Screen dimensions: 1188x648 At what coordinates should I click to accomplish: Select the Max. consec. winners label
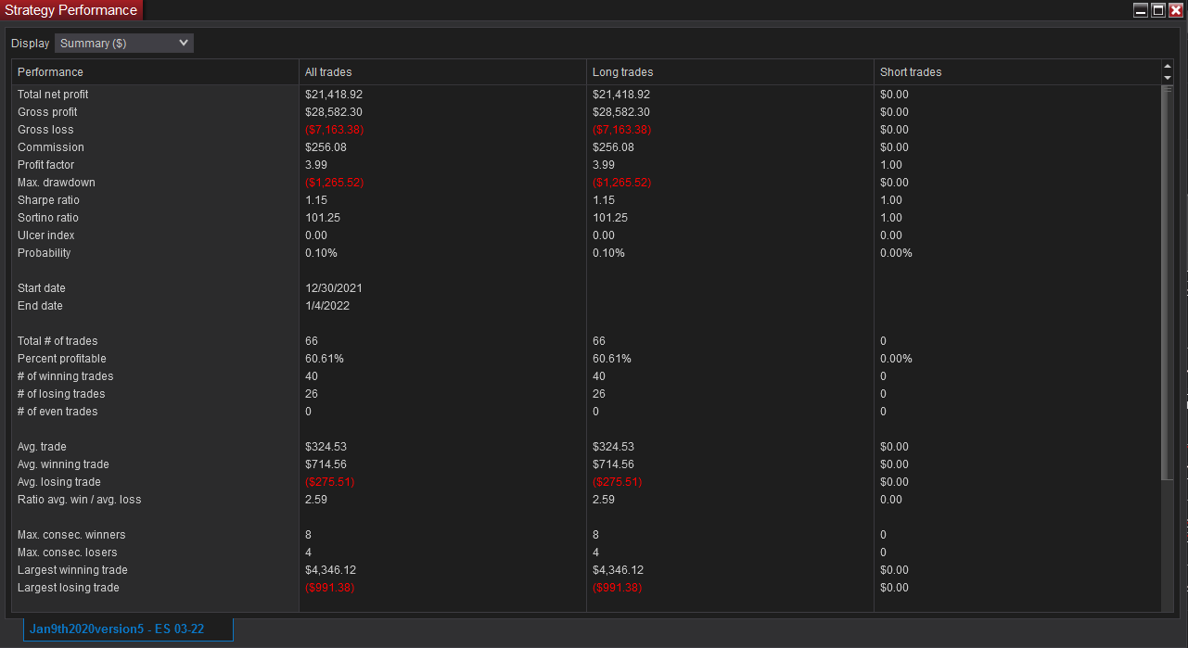(x=71, y=535)
